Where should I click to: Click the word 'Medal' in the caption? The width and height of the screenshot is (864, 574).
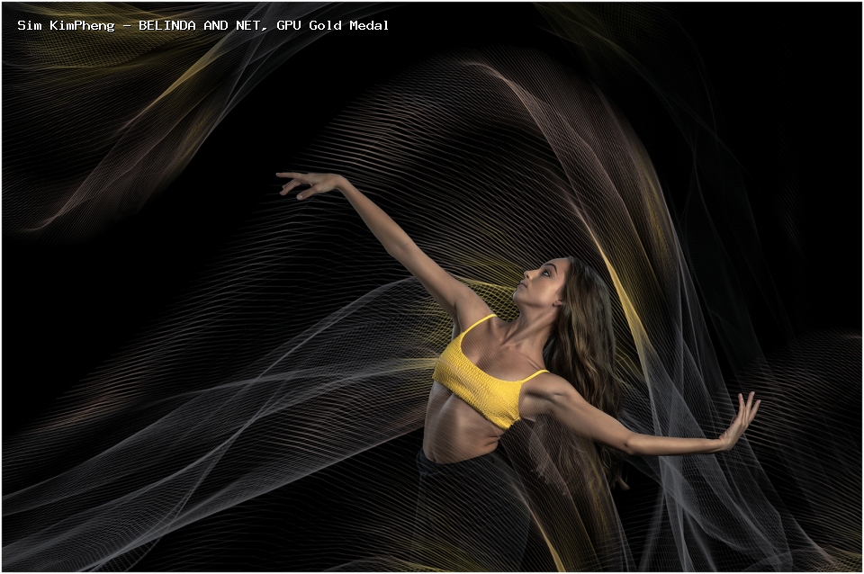pos(369,25)
